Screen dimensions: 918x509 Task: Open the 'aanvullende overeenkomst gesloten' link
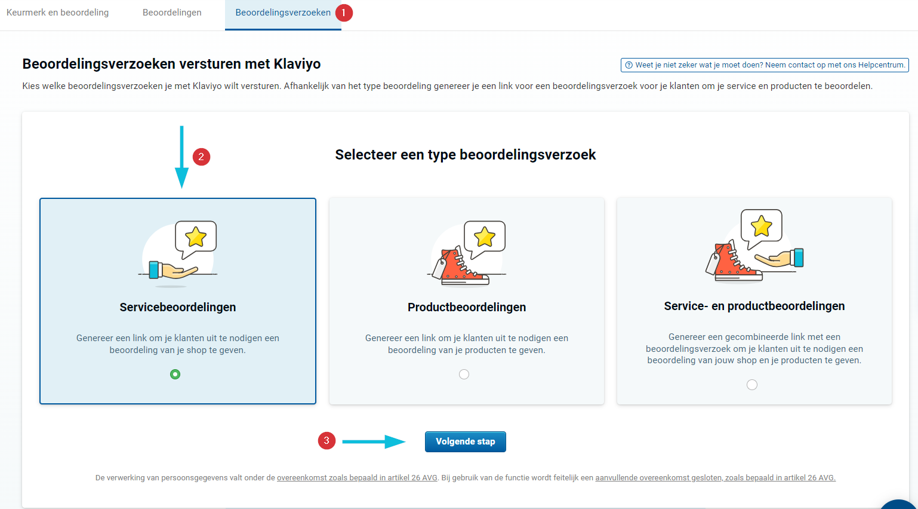coord(715,478)
